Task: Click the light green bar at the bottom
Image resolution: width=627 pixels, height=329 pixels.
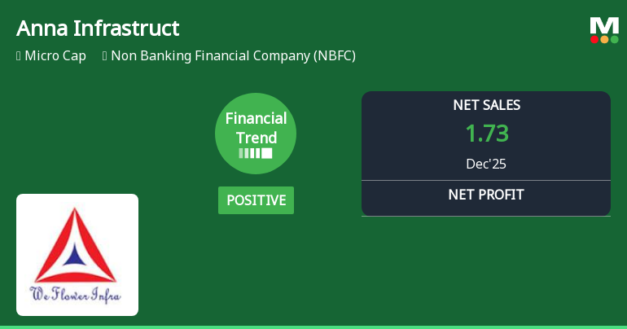Action: coord(313,327)
